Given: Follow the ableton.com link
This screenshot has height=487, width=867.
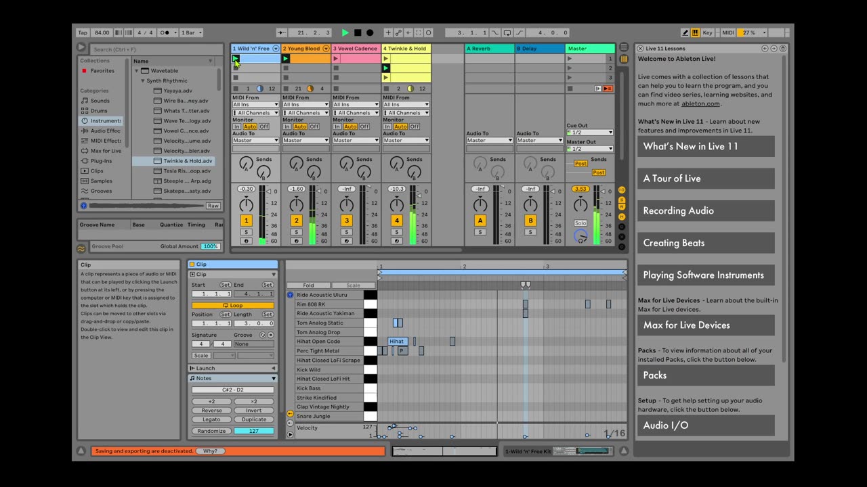Looking at the screenshot, I should point(700,103).
